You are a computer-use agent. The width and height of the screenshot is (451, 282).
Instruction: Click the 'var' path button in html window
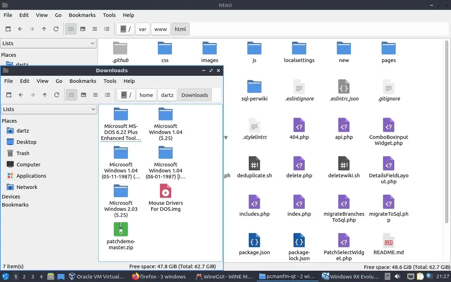[x=143, y=29]
